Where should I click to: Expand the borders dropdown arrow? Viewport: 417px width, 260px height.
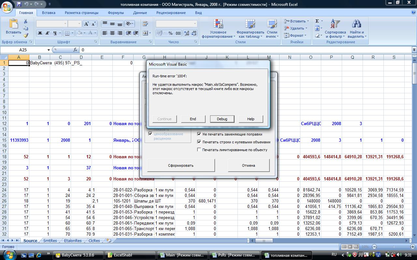(x=72, y=33)
